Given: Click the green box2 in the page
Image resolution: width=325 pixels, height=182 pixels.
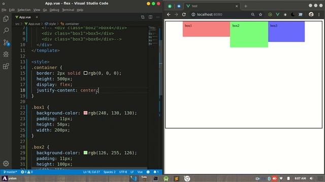Looking at the screenshot, I should coord(249,34).
